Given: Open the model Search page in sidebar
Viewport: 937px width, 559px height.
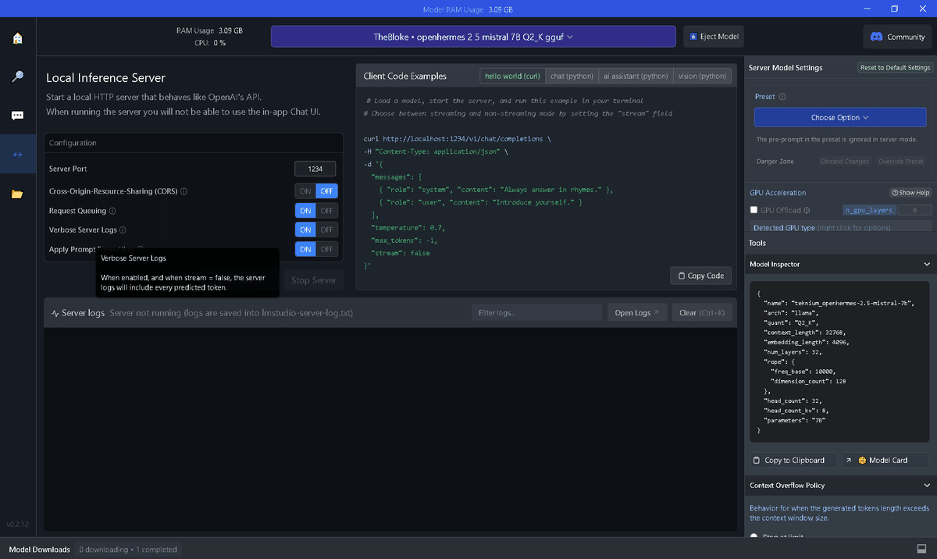Looking at the screenshot, I should click(x=17, y=77).
